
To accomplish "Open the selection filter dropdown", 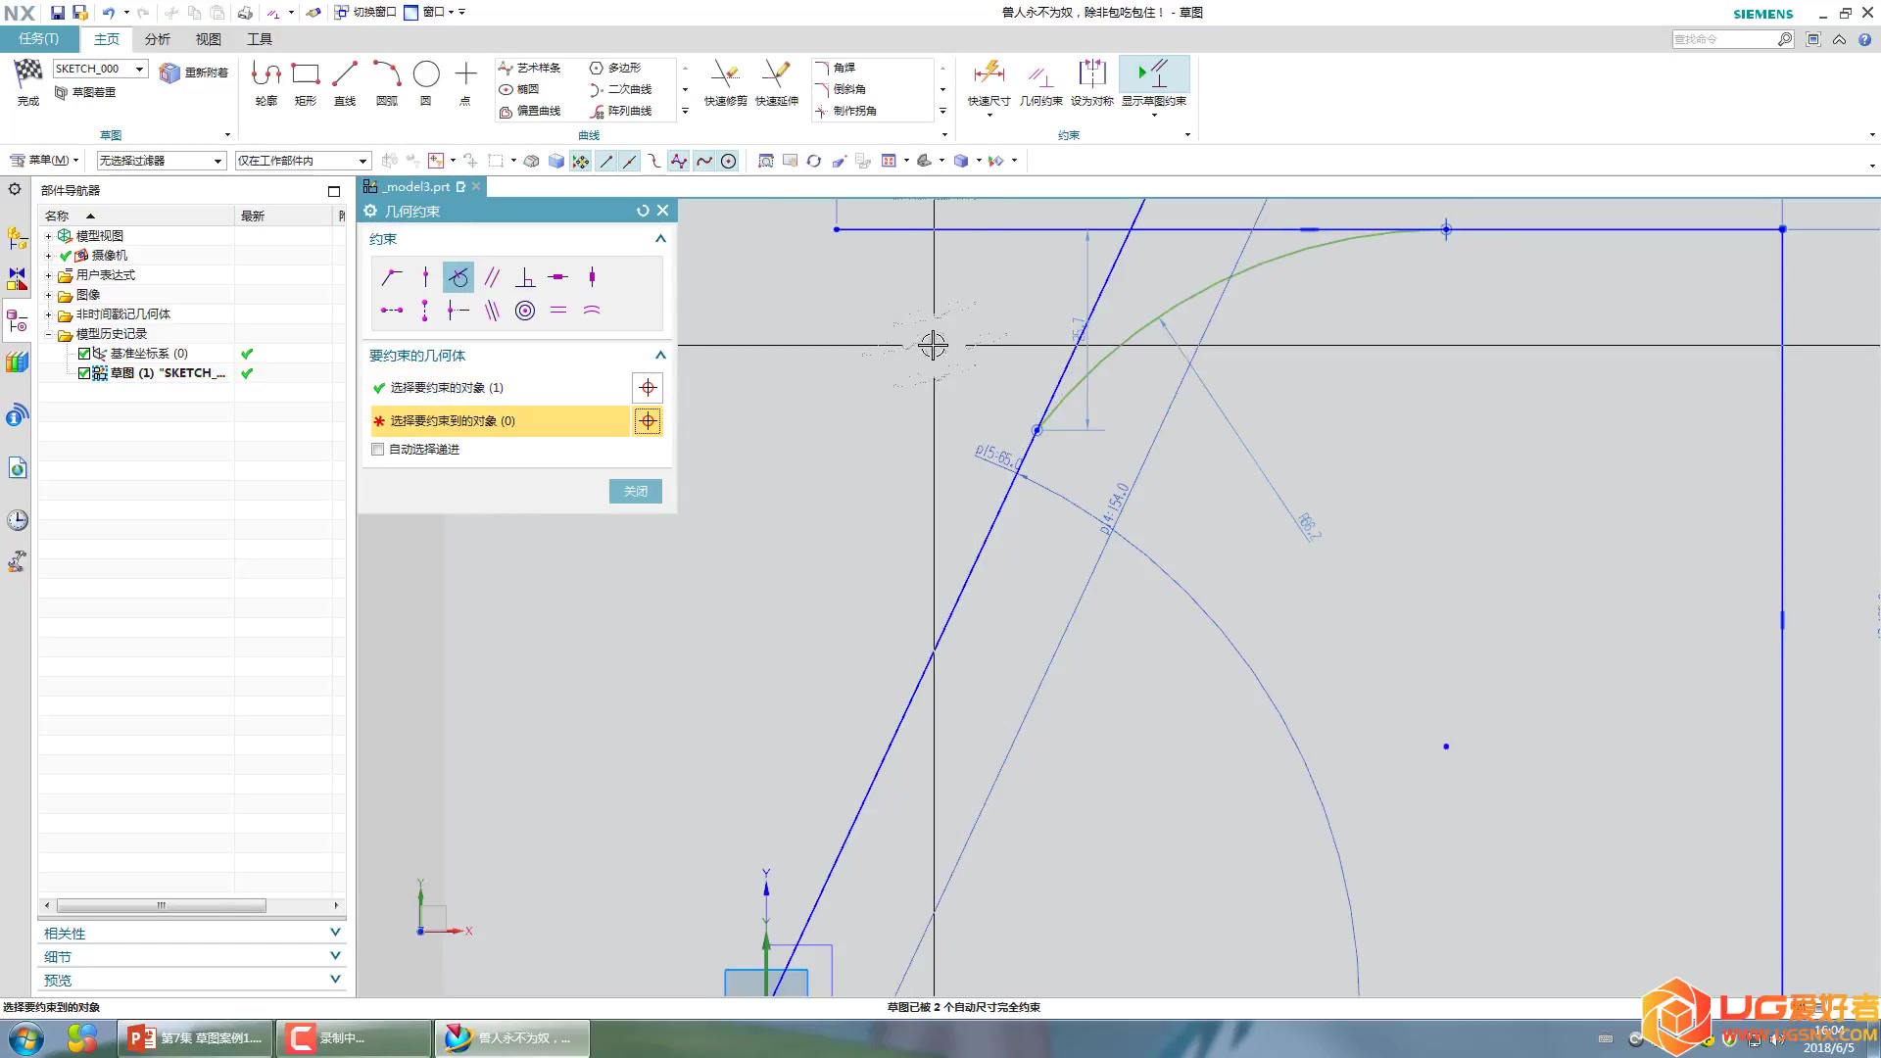I will coord(217,161).
